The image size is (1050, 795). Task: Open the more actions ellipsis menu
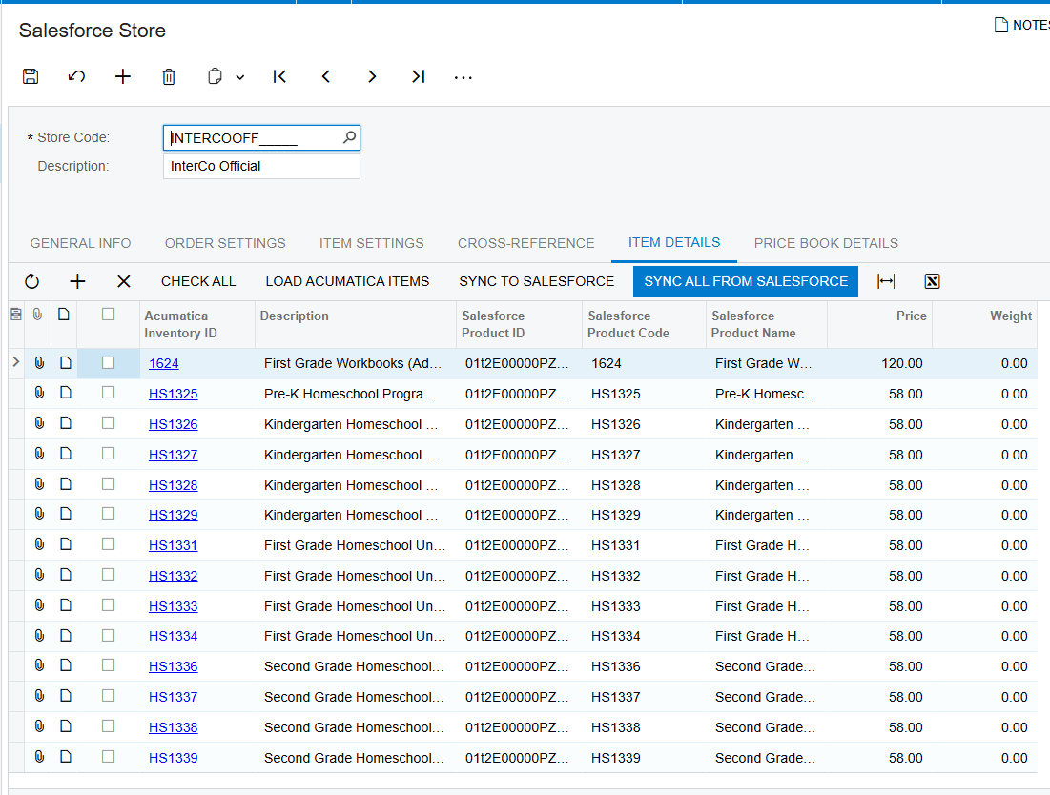click(x=463, y=77)
